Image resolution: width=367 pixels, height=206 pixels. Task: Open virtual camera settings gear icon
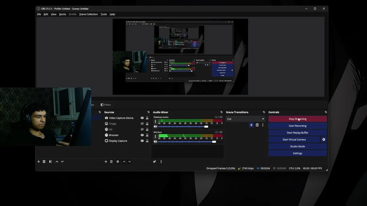tap(324, 140)
